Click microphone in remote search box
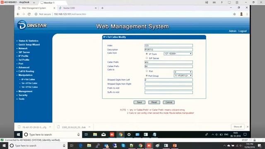 (78, 135)
